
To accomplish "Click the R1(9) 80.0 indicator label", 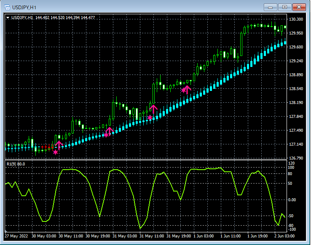I will pos(16,164).
